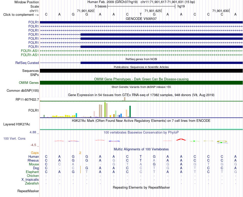
Task: Select the Chicken alignment row label
Action: click(x=33, y=176)
